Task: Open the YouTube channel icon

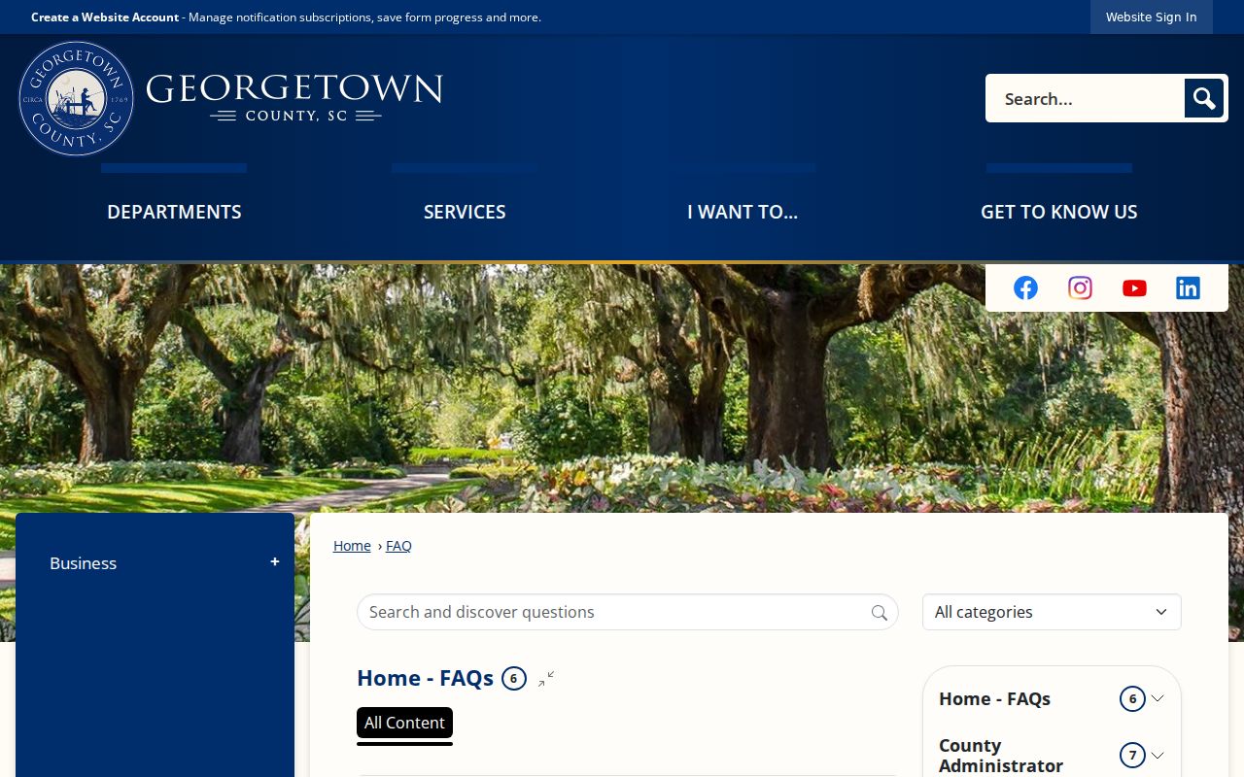Action: tap(1134, 287)
